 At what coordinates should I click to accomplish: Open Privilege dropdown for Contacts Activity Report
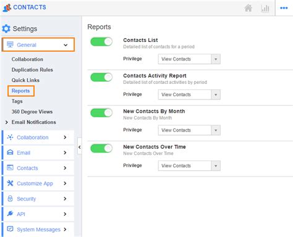click(189, 94)
